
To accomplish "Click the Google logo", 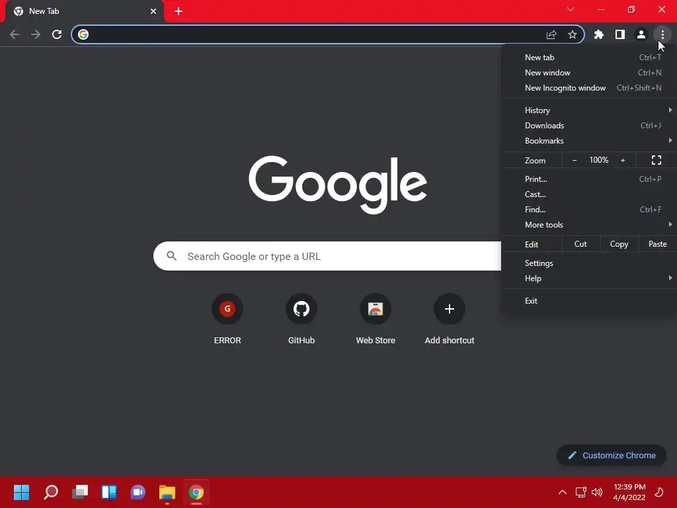I will click(338, 185).
